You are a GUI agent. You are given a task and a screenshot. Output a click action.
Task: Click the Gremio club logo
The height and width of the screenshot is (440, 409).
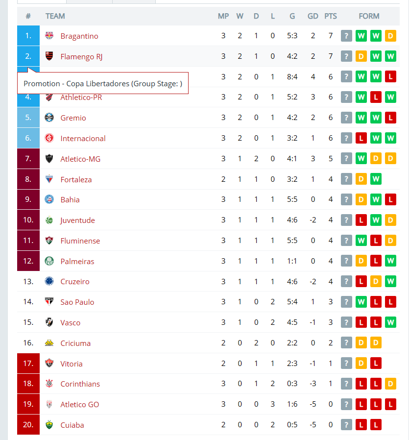(49, 118)
